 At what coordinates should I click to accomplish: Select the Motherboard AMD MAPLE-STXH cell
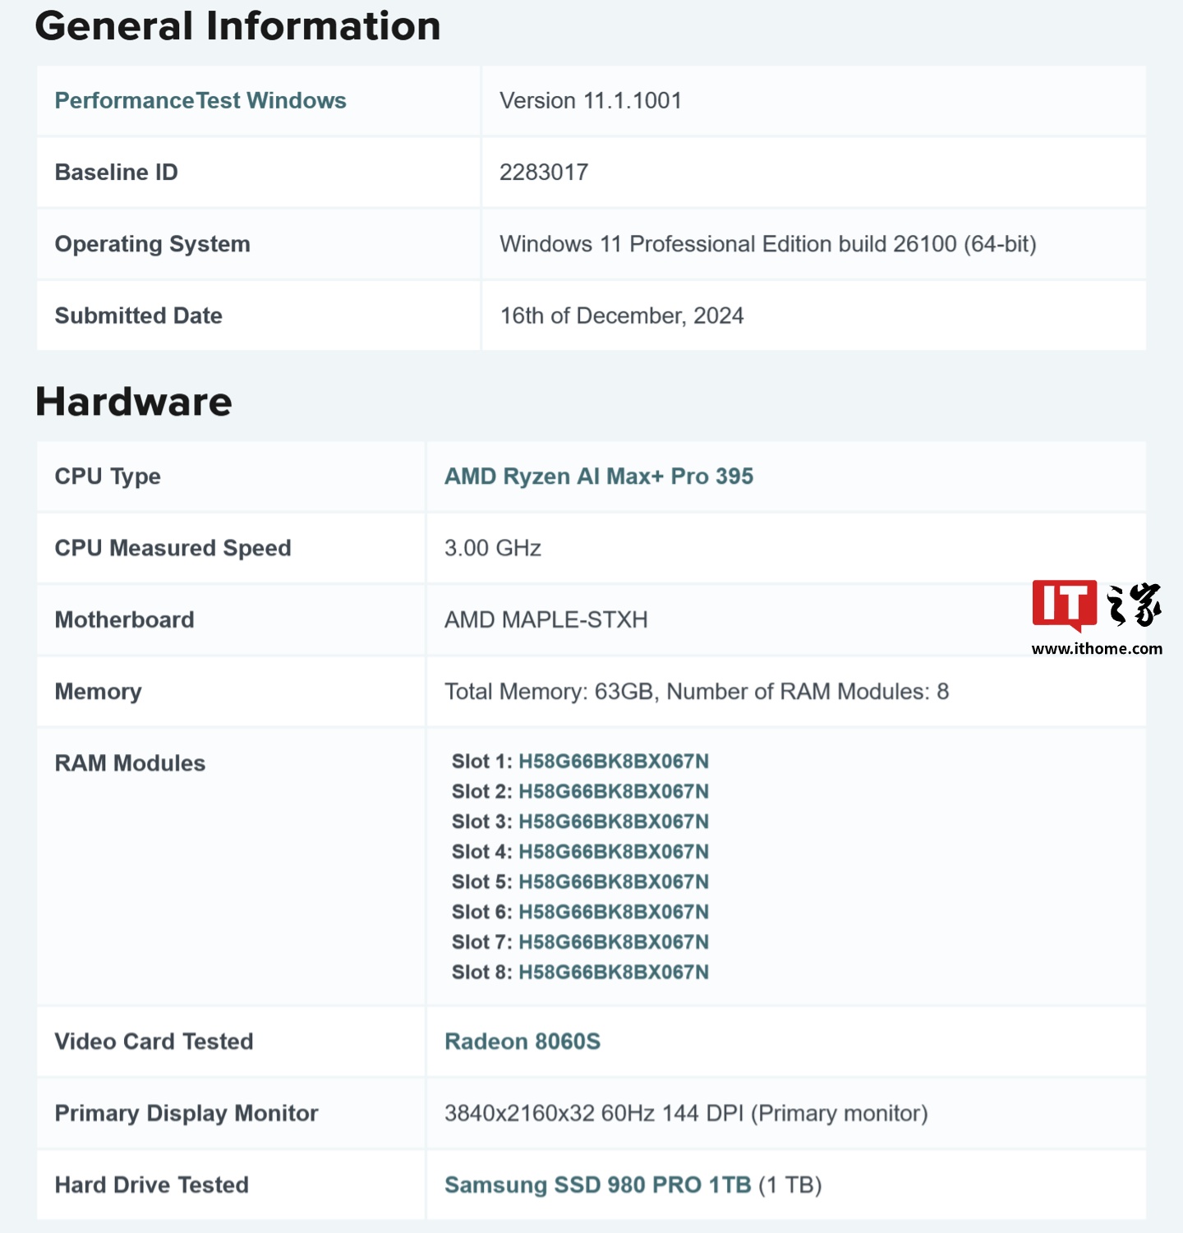tap(546, 619)
